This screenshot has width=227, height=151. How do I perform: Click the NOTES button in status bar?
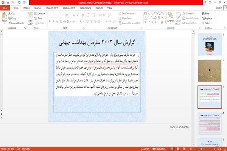(x=145, y=149)
